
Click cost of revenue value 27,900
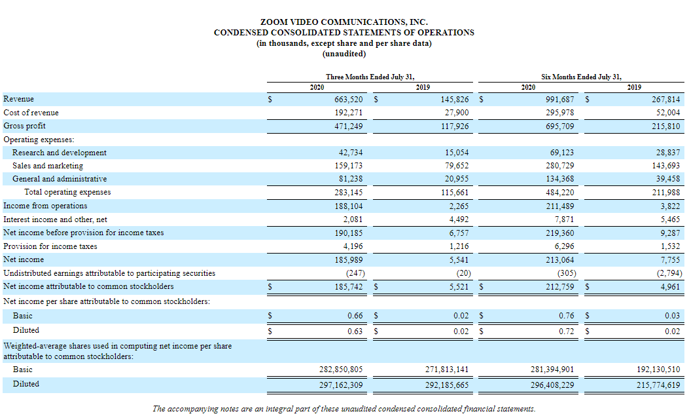coord(457,113)
